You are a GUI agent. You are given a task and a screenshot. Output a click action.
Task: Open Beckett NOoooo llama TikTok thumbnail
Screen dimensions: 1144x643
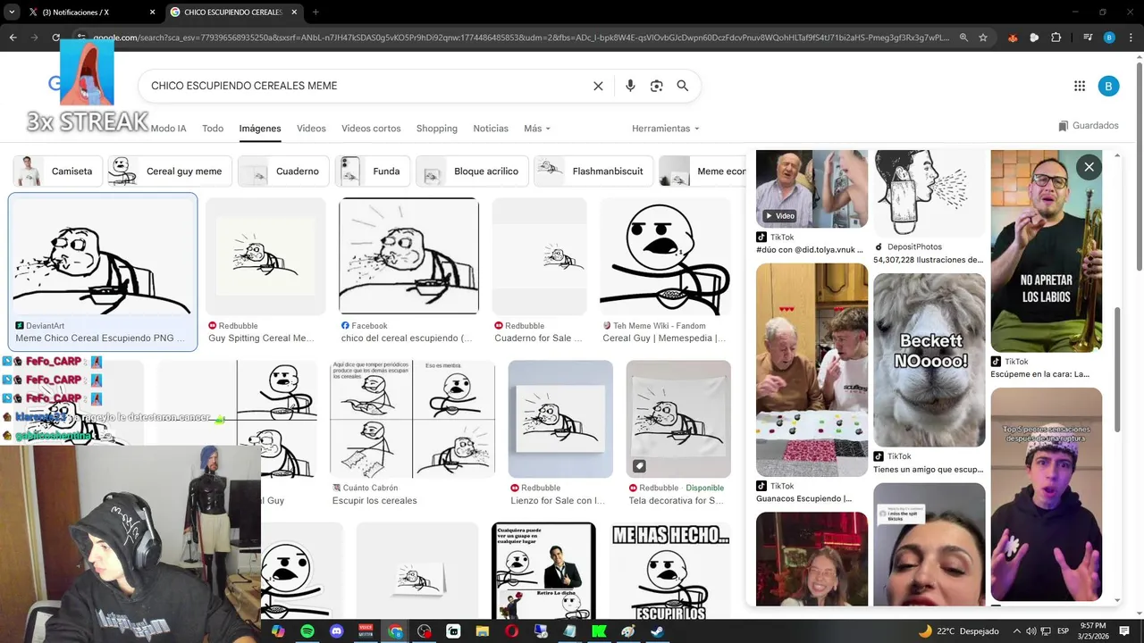click(929, 360)
